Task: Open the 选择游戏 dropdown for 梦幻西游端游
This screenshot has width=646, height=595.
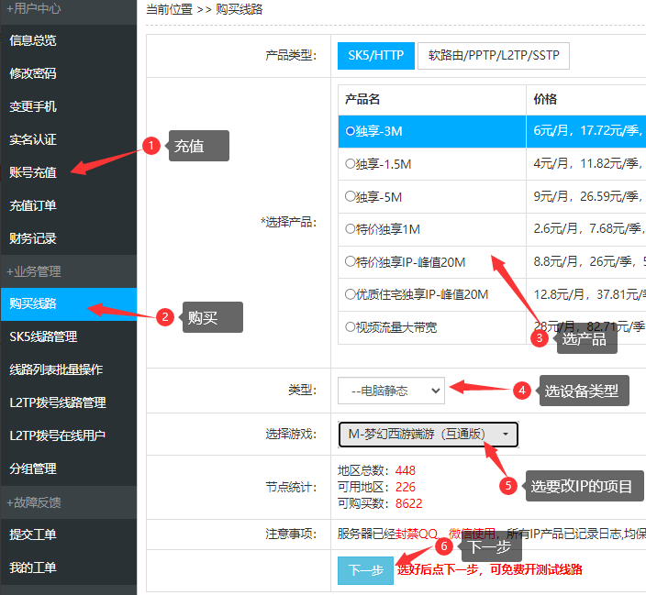Action: point(428,434)
